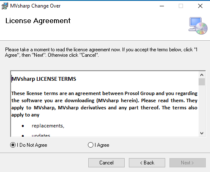This screenshot has height=172, width=210.
Task: Click the 'Please take a moment' instruction text
Action: point(101,52)
